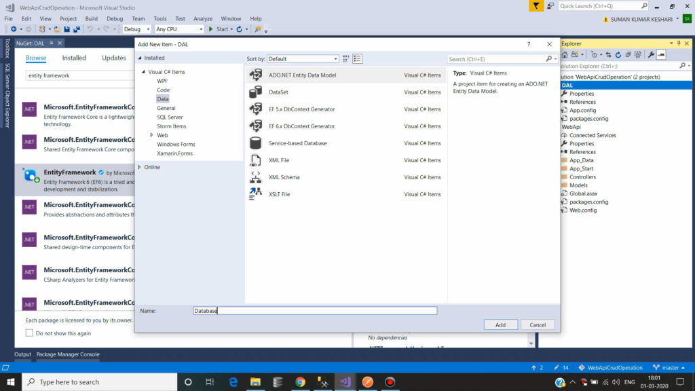The image size is (695, 391).
Task: Click the Name text field
Action: point(315,311)
